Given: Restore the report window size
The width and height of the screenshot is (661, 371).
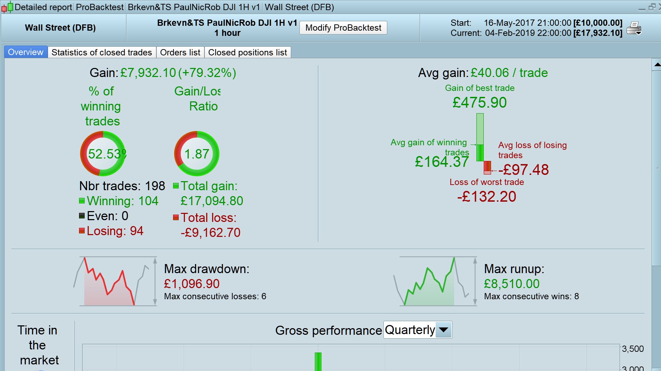Looking at the screenshot, I should (x=652, y=7).
